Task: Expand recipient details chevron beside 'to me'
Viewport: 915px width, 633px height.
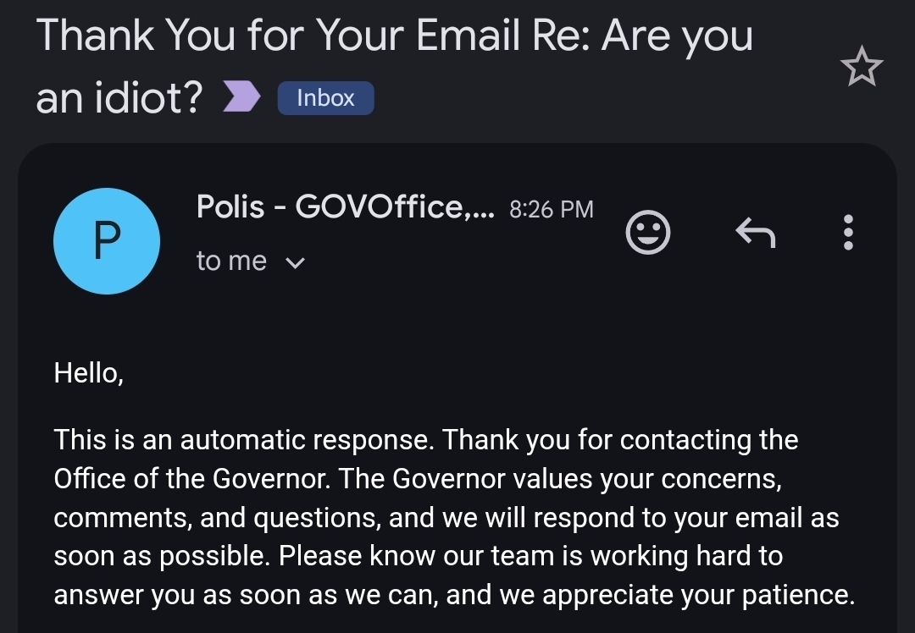Action: 295,262
